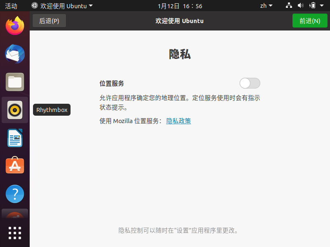
Task: Enable the location services switch
Action: [250, 83]
